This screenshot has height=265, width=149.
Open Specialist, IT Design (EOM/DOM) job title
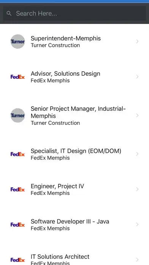point(76,151)
